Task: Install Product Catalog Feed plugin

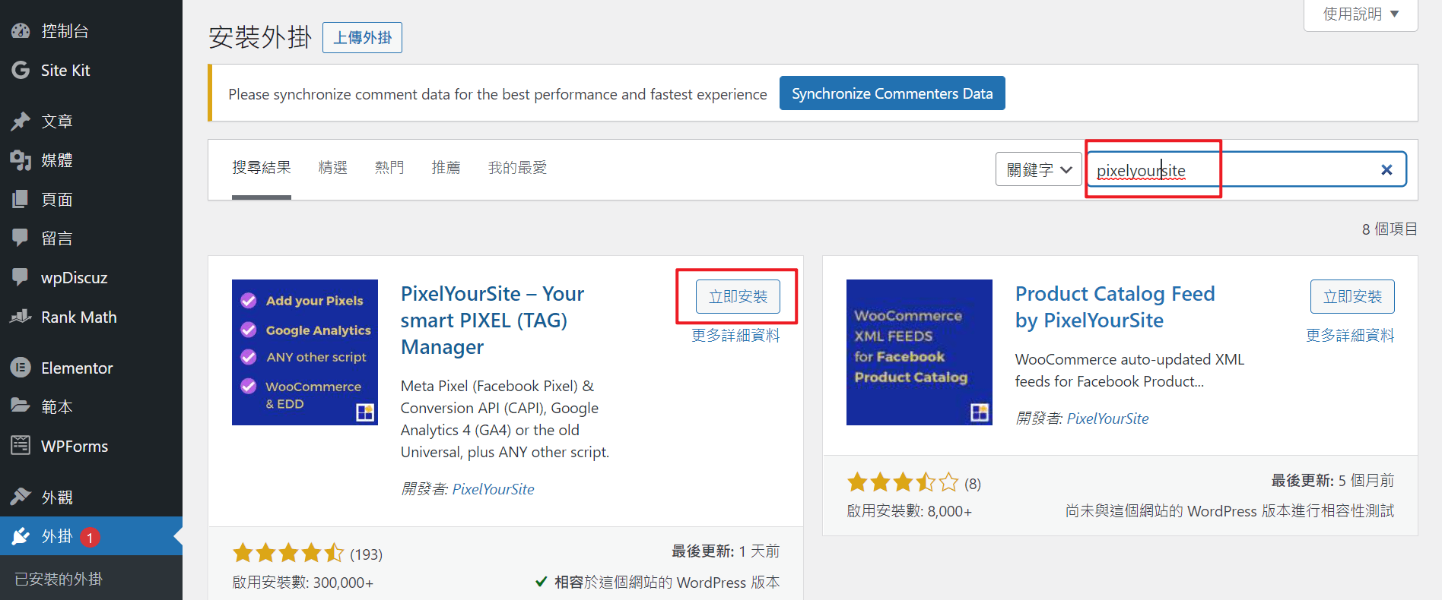Action: coord(1352,297)
